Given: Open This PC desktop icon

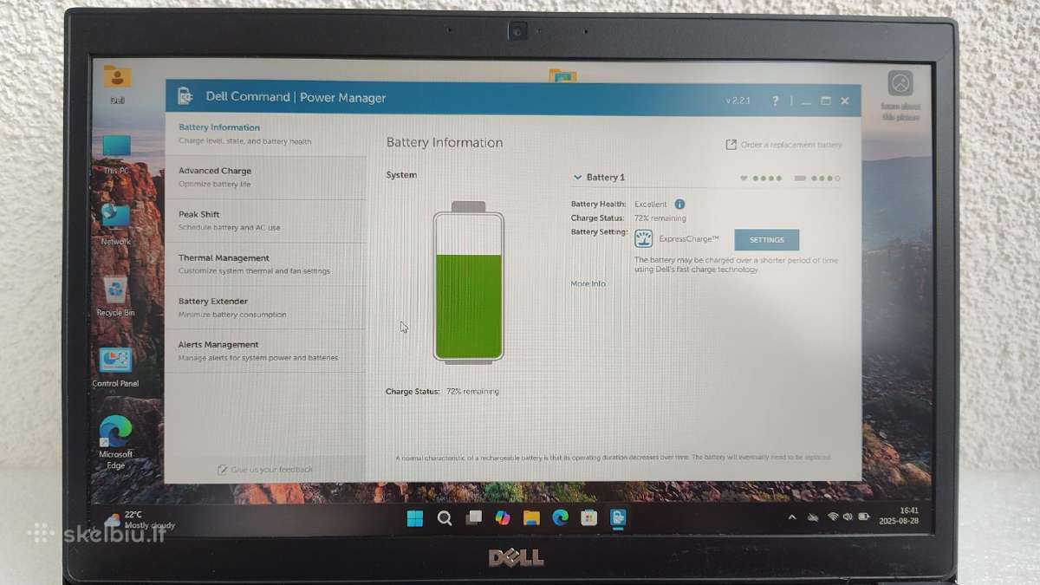Looking at the screenshot, I should tap(115, 154).
